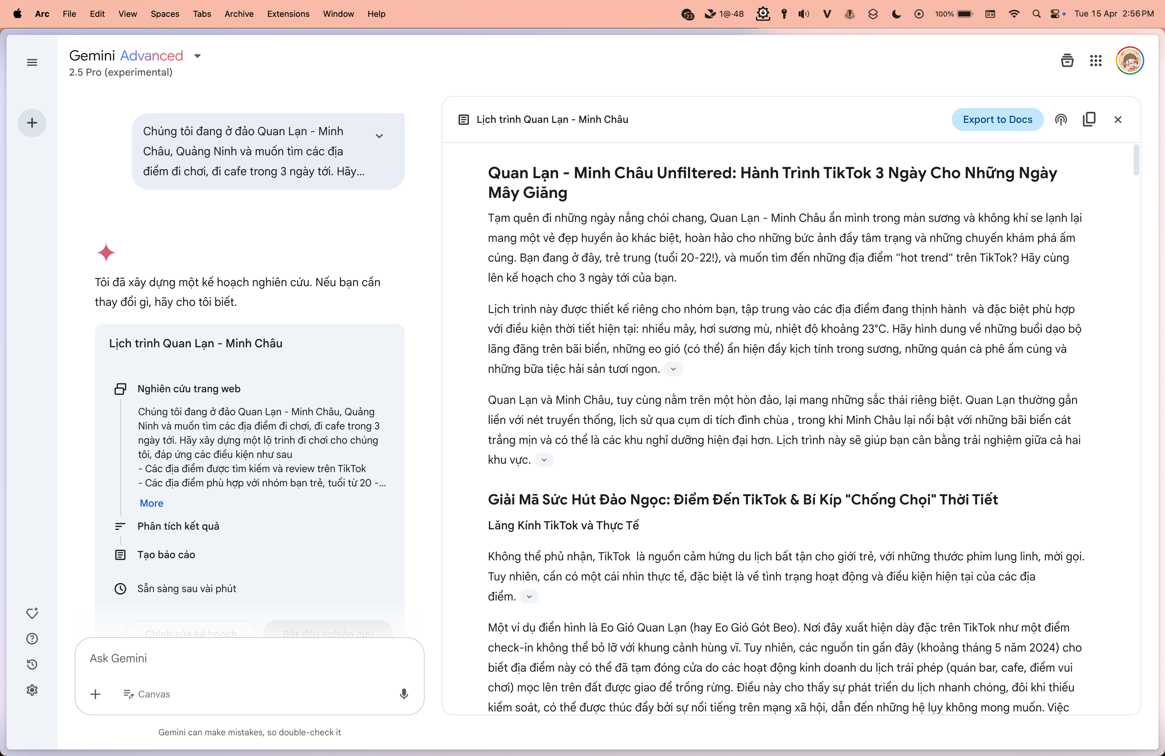
Task: Expand sources chevron after 'khu vực.'
Action: 544,460
